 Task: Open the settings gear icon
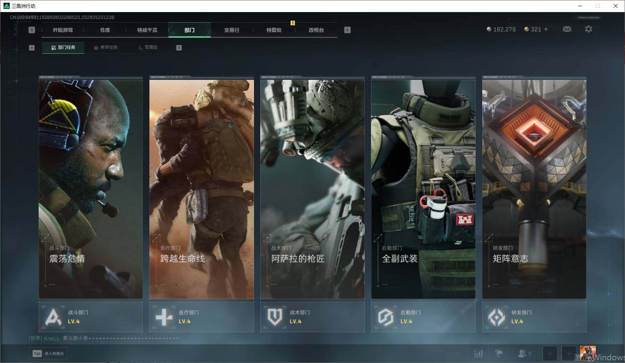(x=588, y=29)
